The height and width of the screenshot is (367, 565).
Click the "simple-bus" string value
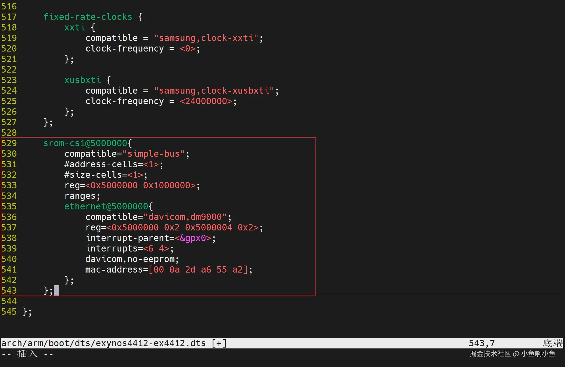153,154
